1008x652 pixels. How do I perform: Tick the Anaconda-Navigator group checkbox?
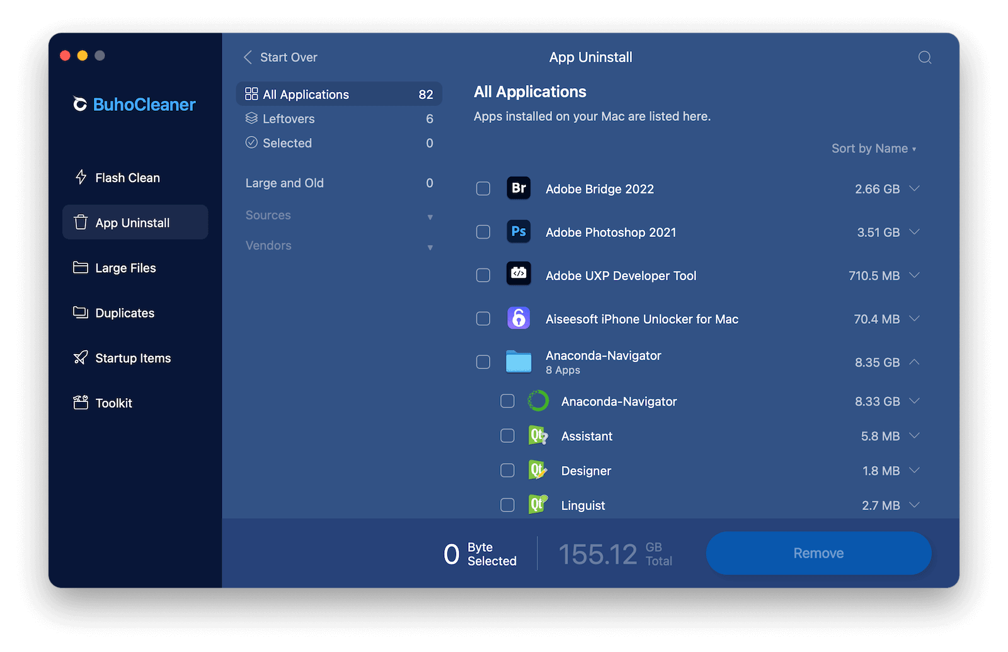tap(483, 362)
